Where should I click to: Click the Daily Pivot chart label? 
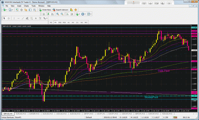click(x=164, y=71)
